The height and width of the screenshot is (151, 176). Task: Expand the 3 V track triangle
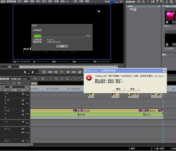6,97
